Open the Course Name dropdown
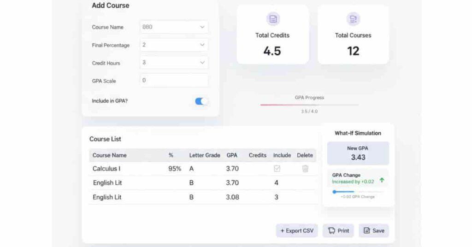472x247 pixels. click(x=174, y=27)
